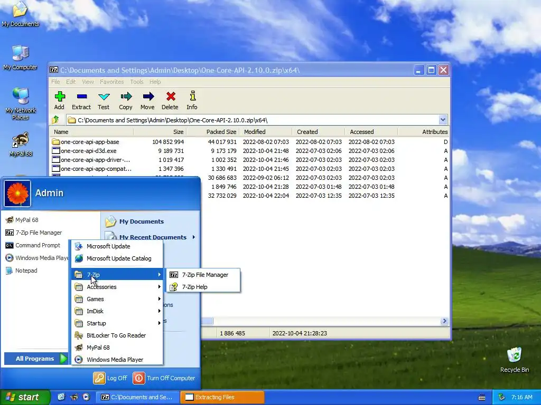The height and width of the screenshot is (405, 541).
Task: Click Windows Media Player quick launch icon
Action: [x=86, y=397]
